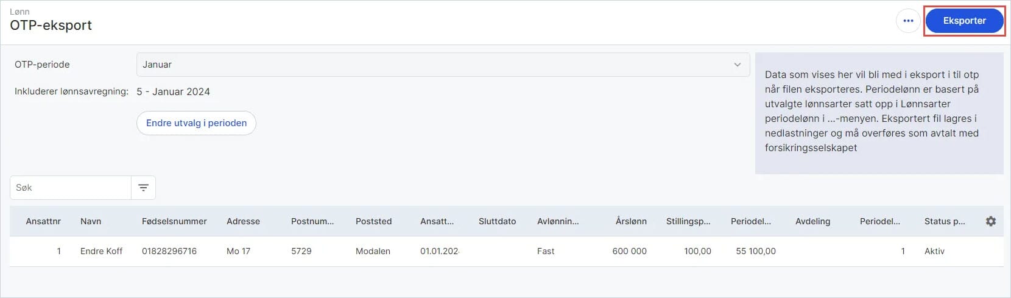Sort by the Navn column header
The width and height of the screenshot is (1011, 298).
[91, 221]
